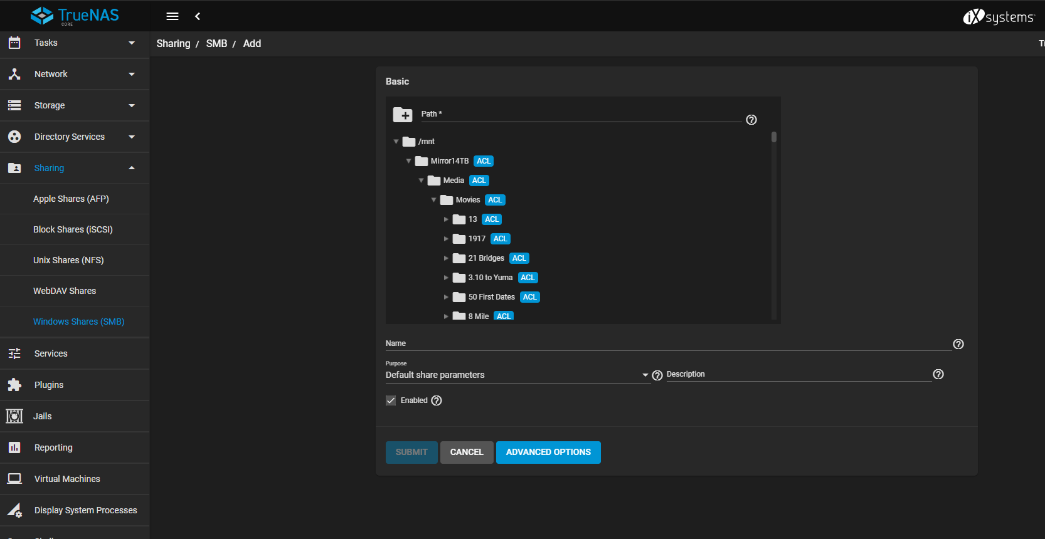This screenshot has height=539, width=1045.
Task: Click the ACL badge on Mirror14TB
Action: click(x=484, y=161)
